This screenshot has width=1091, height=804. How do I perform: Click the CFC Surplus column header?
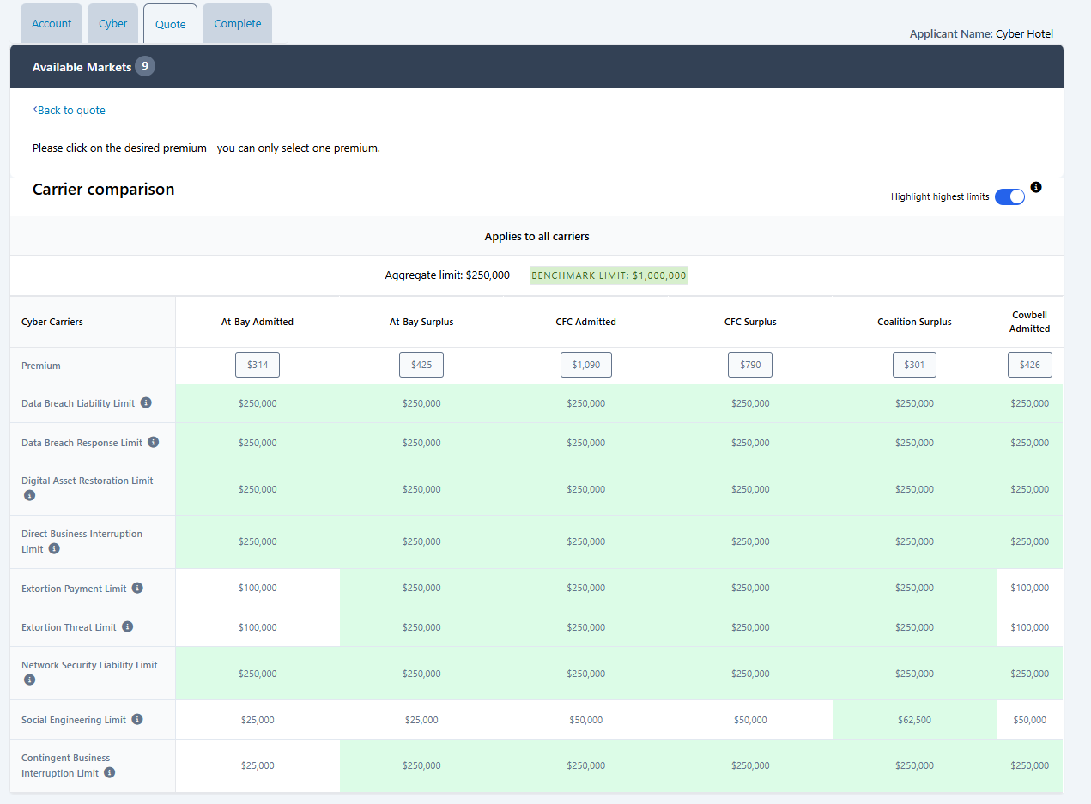click(750, 322)
